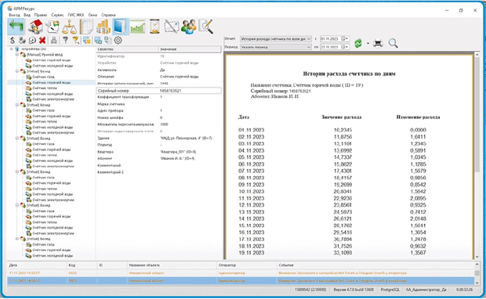This screenshot has height=299, width=486.
Task: Click the grey funnel filter icon
Action: click(65, 40)
